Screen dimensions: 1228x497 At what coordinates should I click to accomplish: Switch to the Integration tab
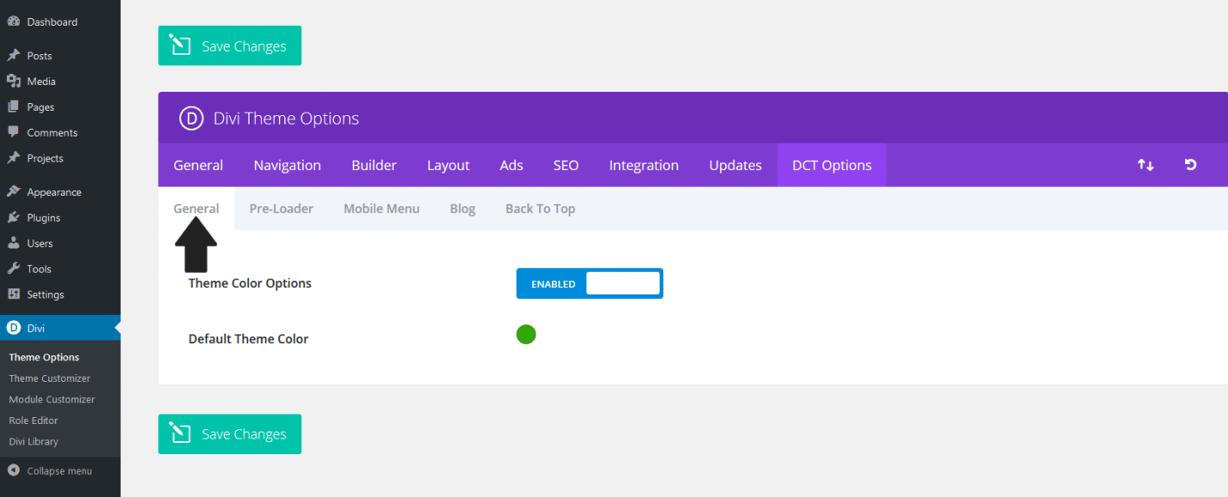[x=644, y=165]
